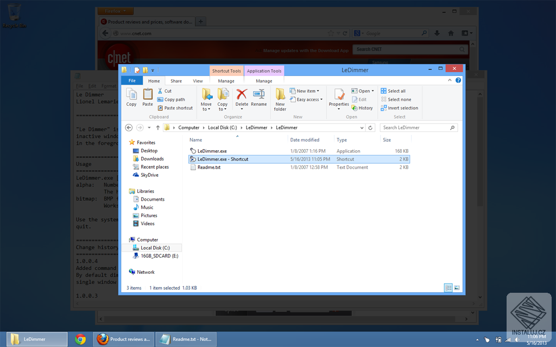Click the Paste icon in Clipboard group

pos(148,94)
